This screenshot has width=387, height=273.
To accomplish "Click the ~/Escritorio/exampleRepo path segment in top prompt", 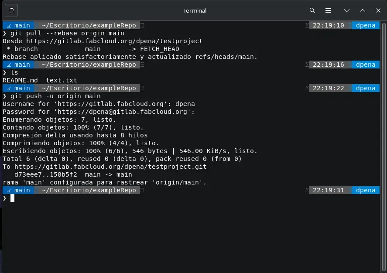I will click(88, 25).
